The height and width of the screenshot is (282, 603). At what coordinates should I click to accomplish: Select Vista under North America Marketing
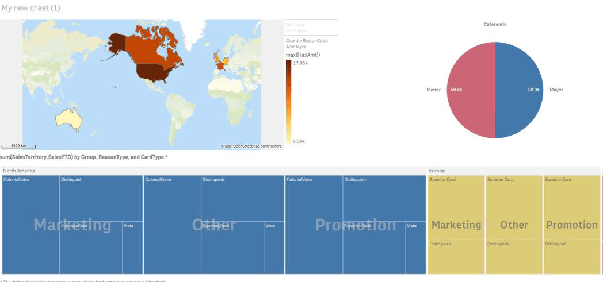click(x=133, y=248)
